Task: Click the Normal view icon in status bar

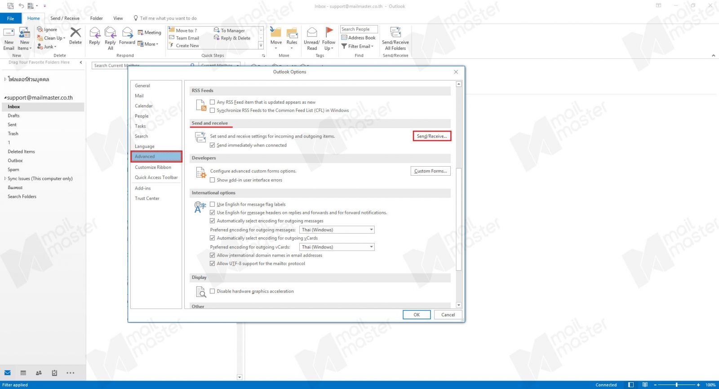Action: [x=631, y=385]
